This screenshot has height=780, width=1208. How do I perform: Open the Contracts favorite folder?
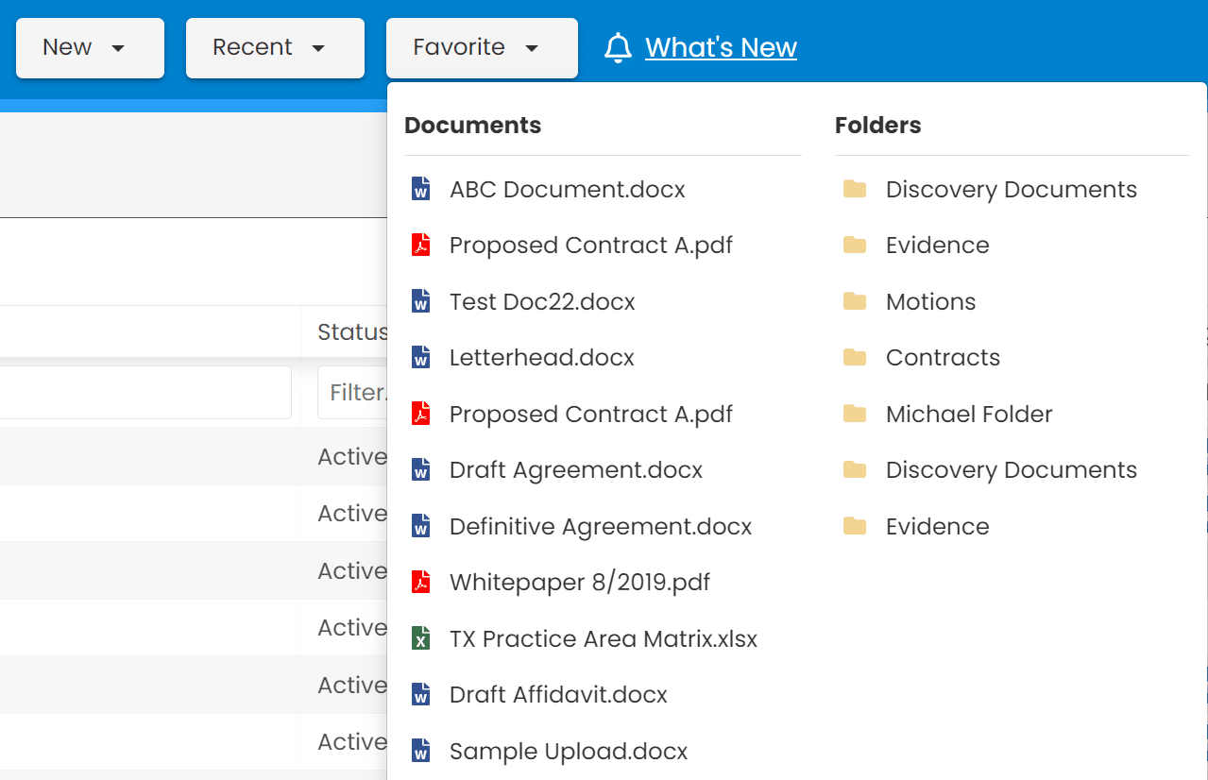943,357
